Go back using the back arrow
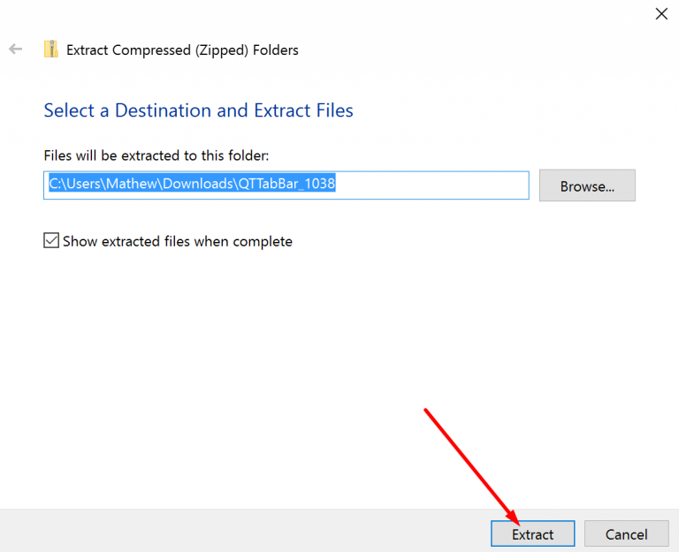The width and height of the screenshot is (679, 552). click(16, 49)
